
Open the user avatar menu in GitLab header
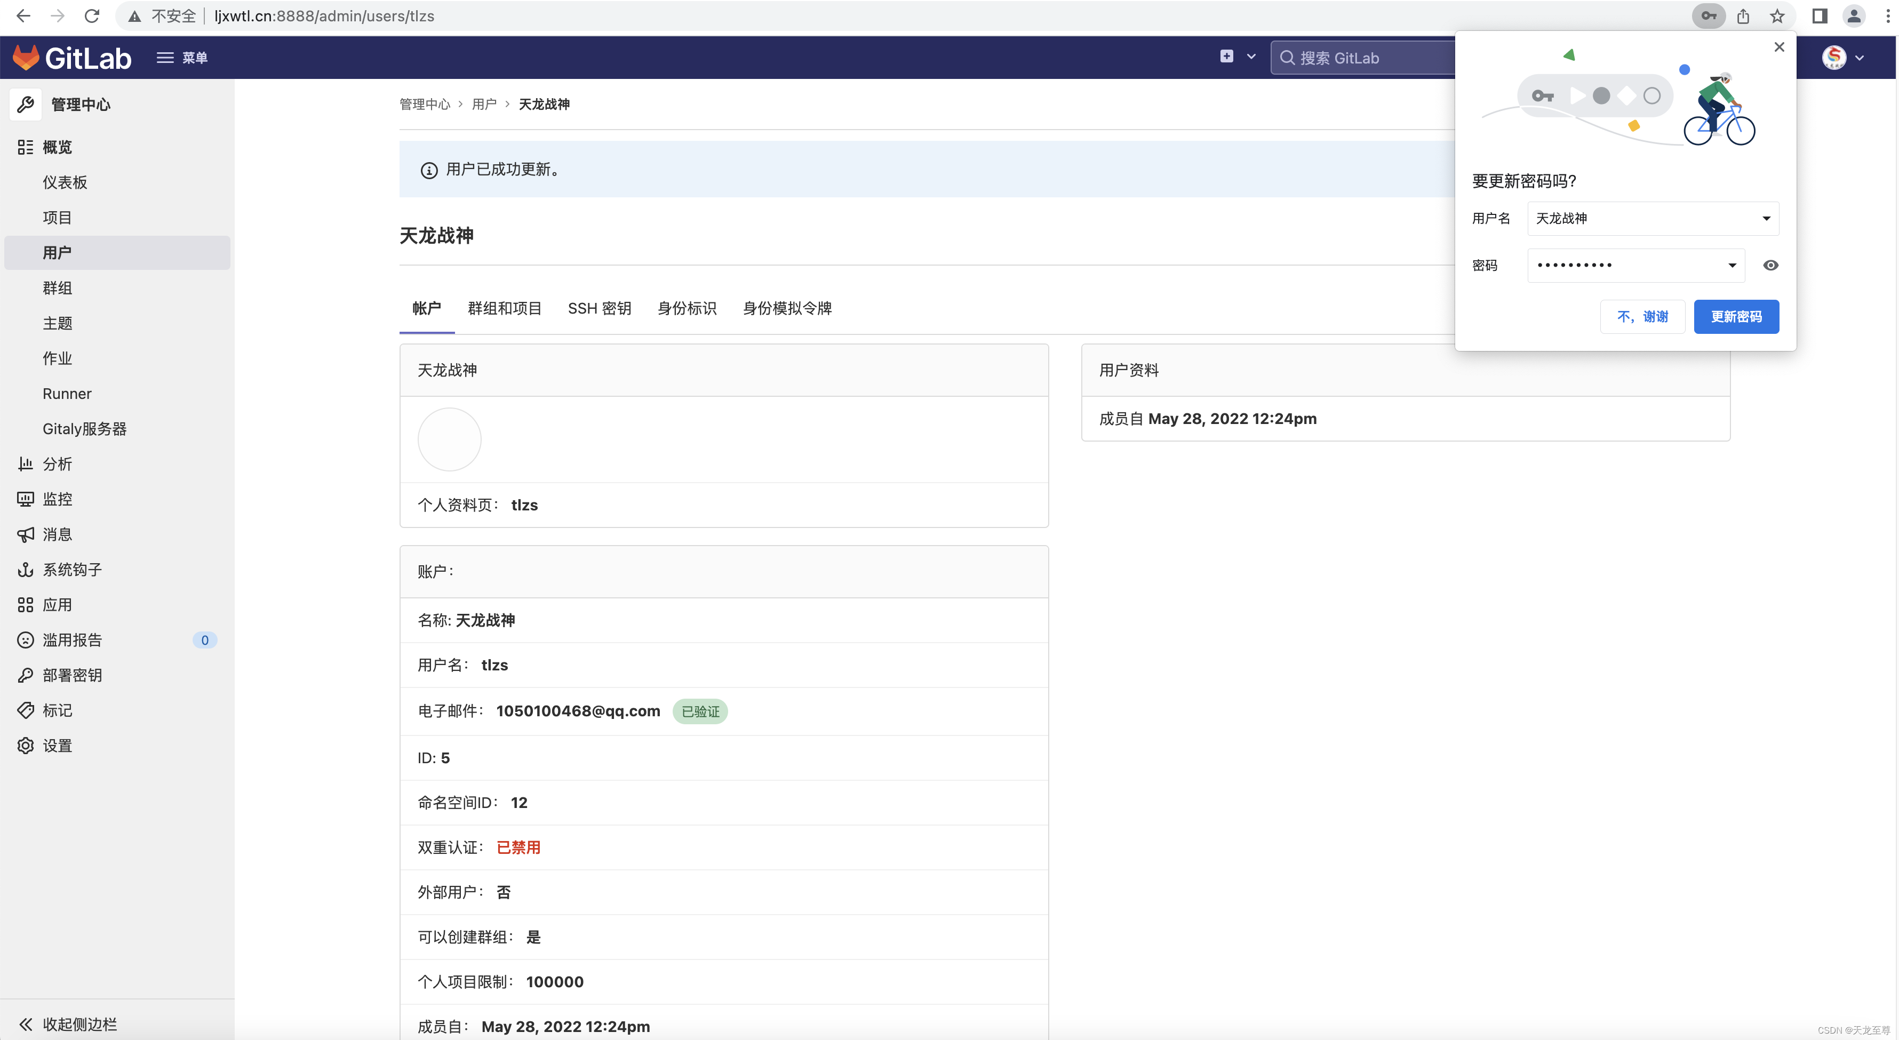(1842, 58)
